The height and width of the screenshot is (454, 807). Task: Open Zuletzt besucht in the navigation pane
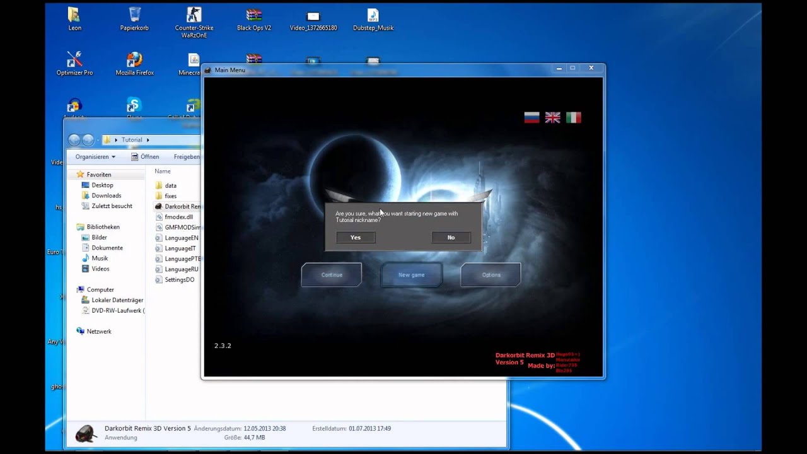[x=107, y=206]
